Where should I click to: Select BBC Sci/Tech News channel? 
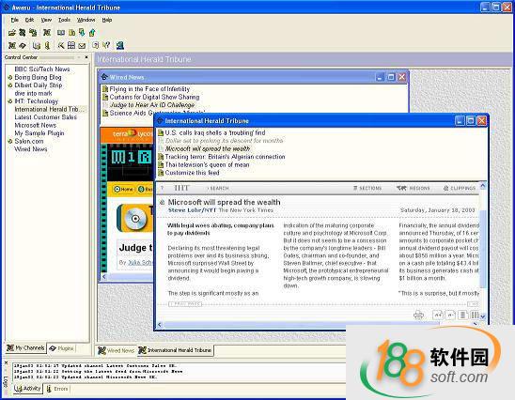42,69
